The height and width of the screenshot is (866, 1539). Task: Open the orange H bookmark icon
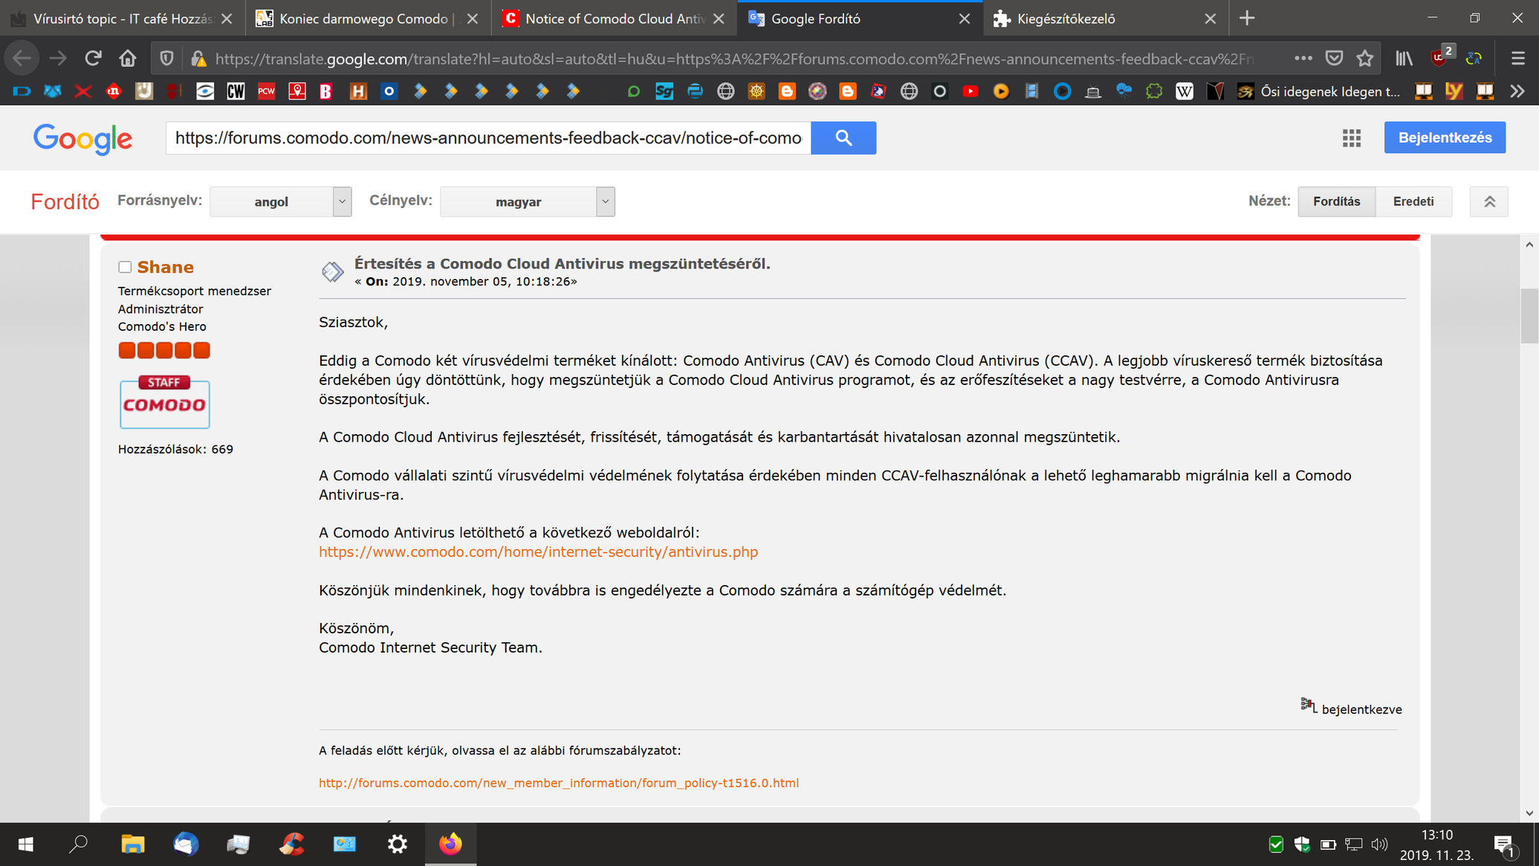(358, 91)
